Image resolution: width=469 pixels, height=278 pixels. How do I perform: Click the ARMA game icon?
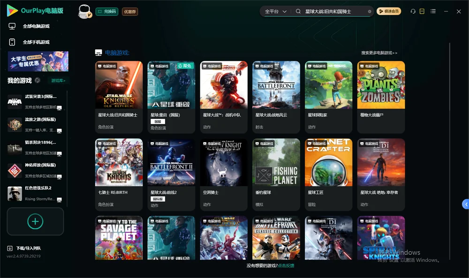15,102
